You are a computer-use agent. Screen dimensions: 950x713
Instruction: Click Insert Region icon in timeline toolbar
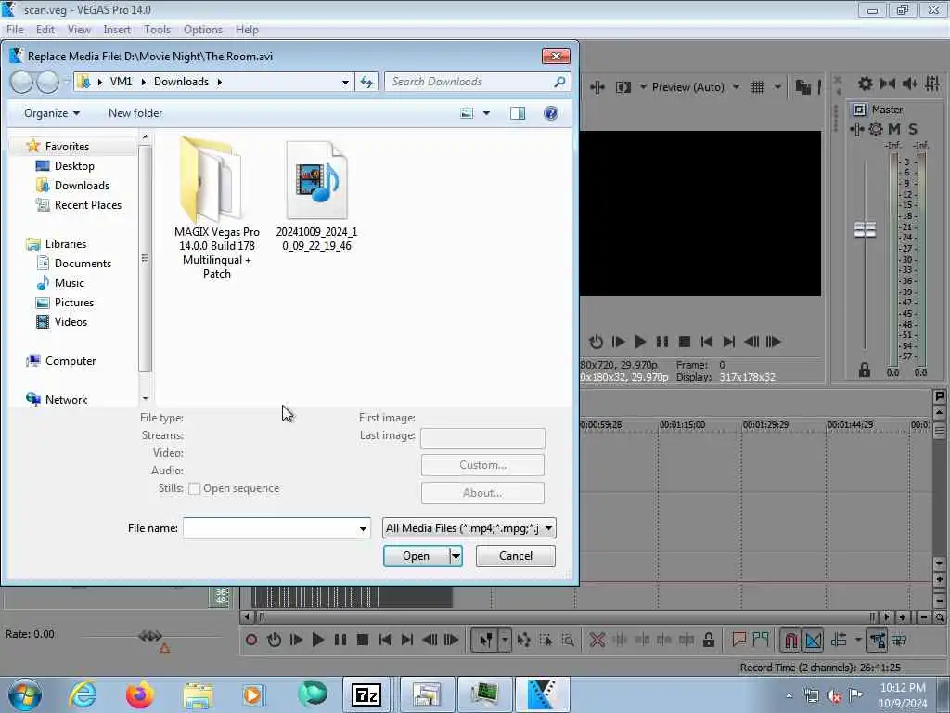coord(761,640)
